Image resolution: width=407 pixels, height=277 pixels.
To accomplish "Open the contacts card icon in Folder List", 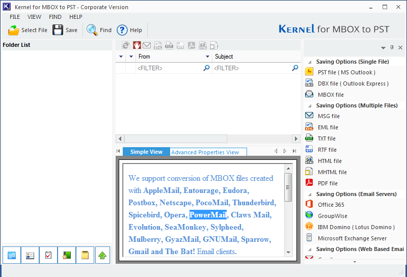I will pyautogui.click(x=30, y=255).
